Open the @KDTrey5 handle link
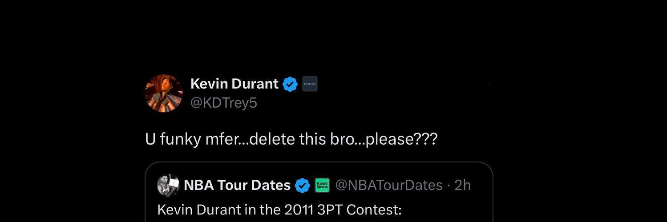This screenshot has height=222, width=667. (223, 103)
